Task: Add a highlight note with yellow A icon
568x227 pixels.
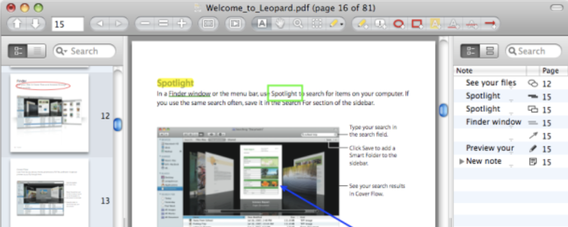Action: pyautogui.click(x=435, y=24)
